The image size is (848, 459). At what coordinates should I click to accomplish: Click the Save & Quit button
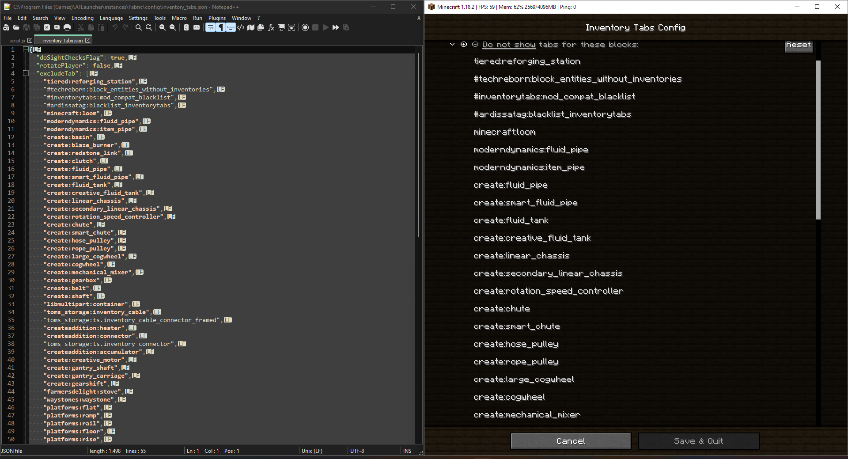tap(699, 441)
